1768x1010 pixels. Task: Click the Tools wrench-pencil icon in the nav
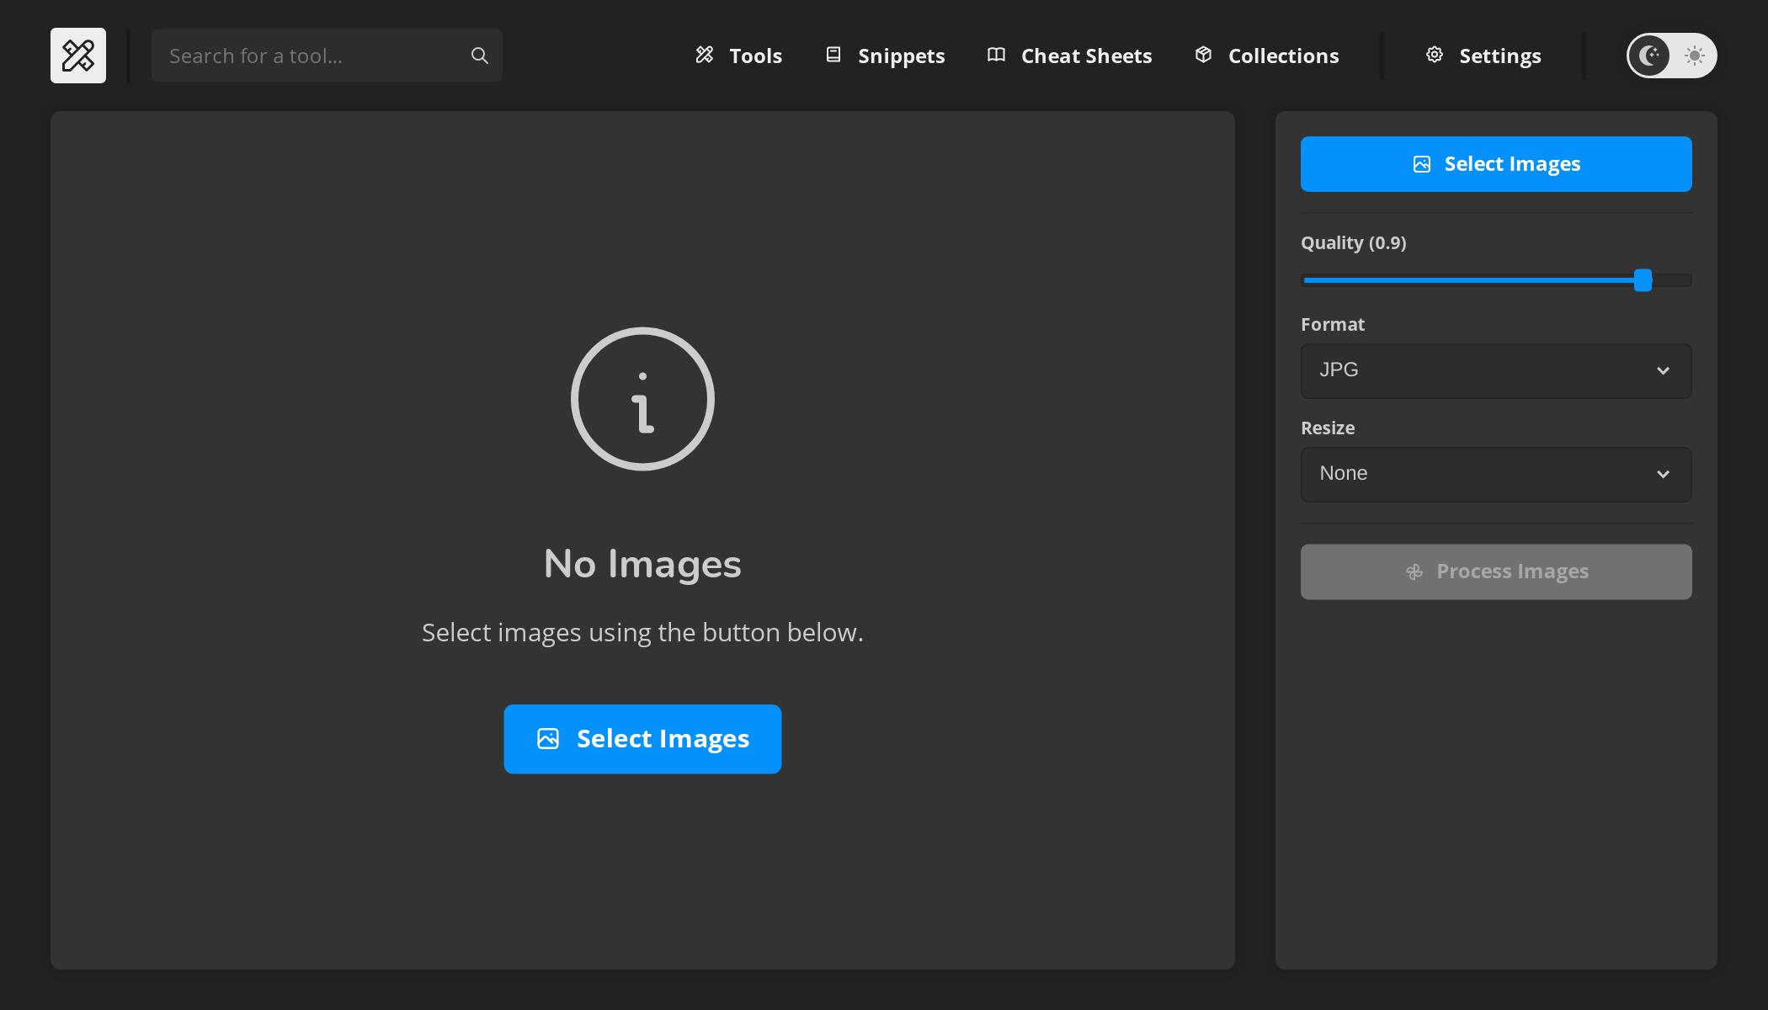pyautogui.click(x=705, y=55)
